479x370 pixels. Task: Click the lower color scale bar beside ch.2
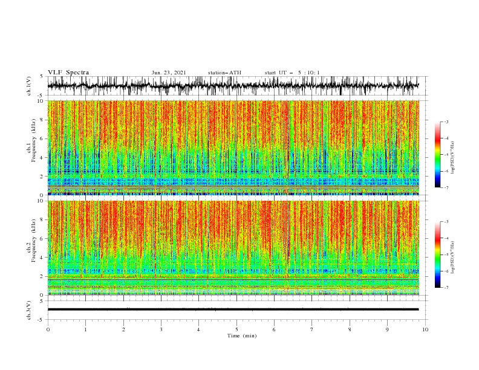point(437,255)
